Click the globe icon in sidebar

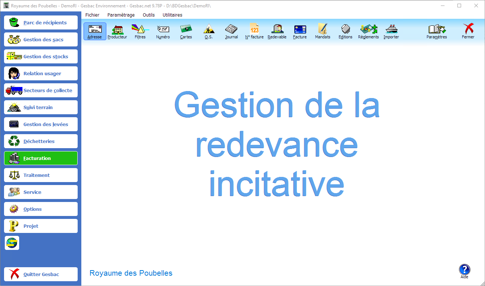(x=12, y=243)
